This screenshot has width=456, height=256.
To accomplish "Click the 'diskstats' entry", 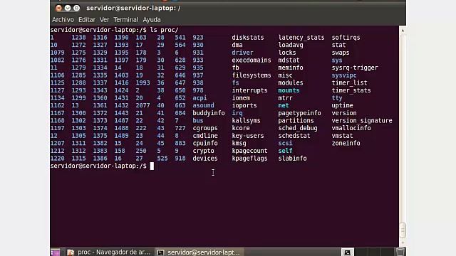I will [x=248, y=38].
